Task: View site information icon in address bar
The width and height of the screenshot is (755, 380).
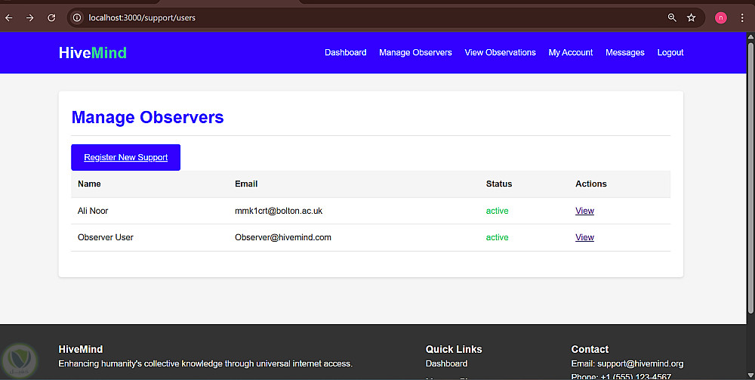Action: click(x=76, y=18)
